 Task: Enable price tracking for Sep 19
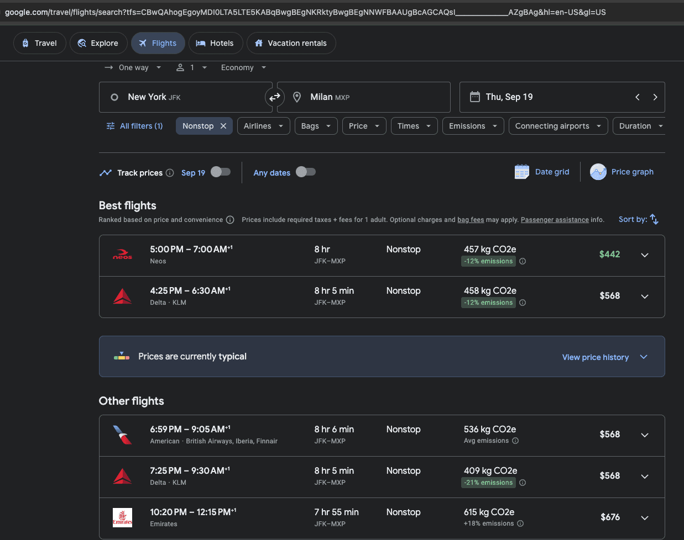[x=220, y=172]
